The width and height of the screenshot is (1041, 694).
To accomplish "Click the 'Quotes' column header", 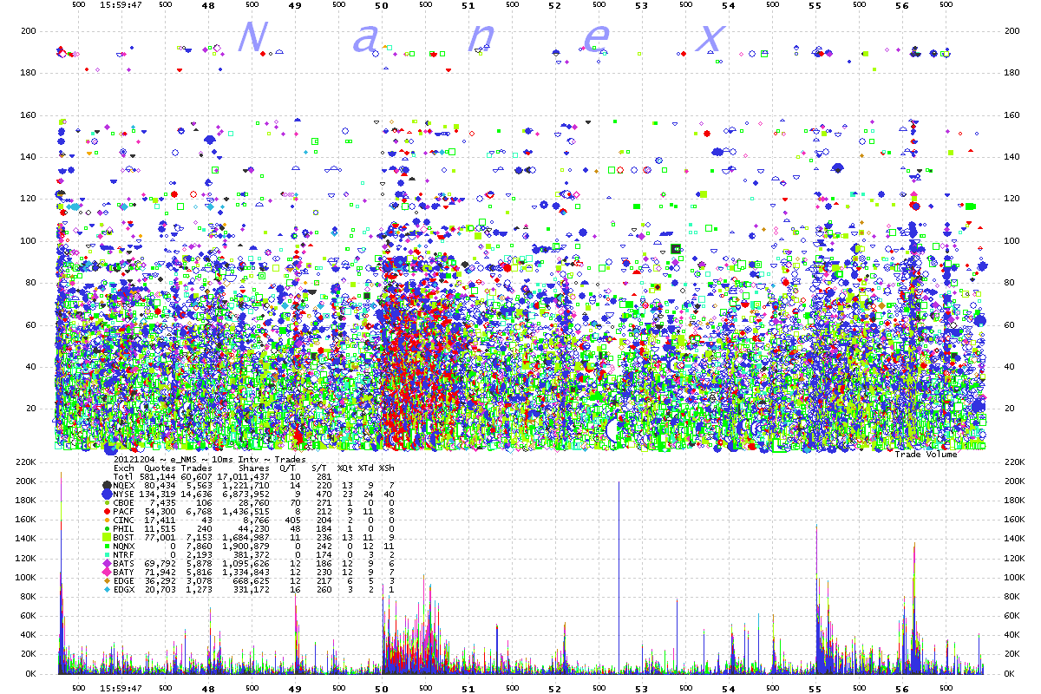I will pyautogui.click(x=160, y=468).
